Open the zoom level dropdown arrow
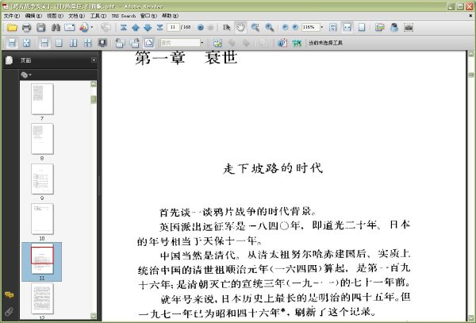476x323 pixels. (322, 27)
